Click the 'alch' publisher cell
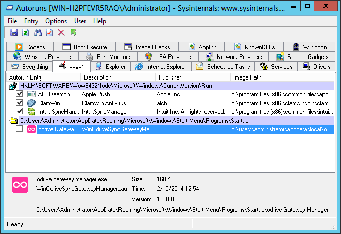The height and width of the screenshot is (234, 341). (162, 103)
